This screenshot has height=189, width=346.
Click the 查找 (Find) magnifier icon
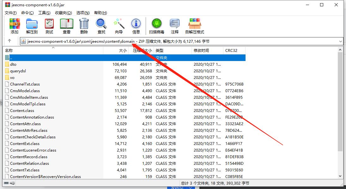101,25
